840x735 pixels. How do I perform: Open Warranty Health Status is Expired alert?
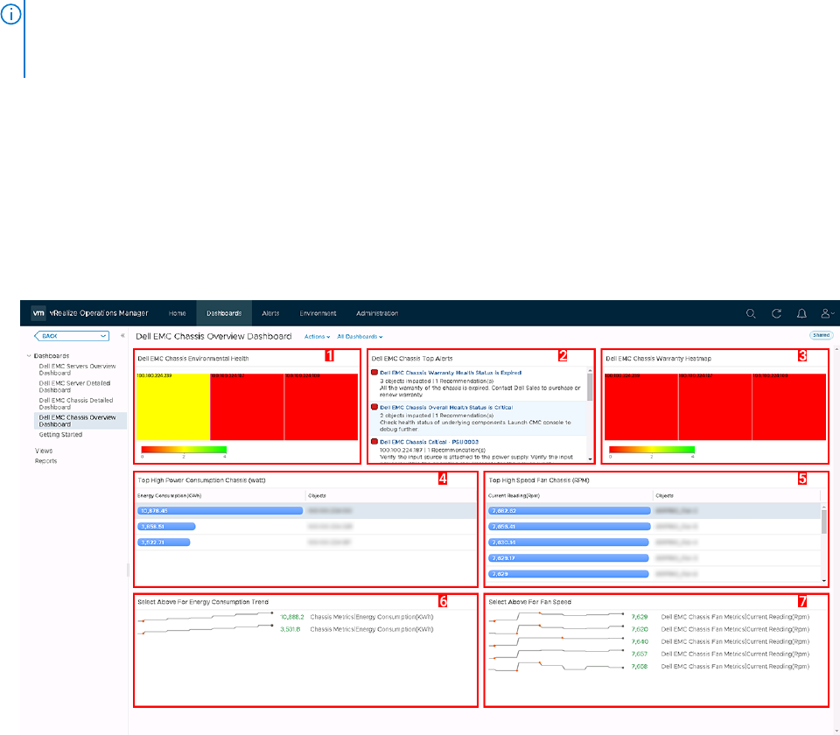tap(451, 373)
